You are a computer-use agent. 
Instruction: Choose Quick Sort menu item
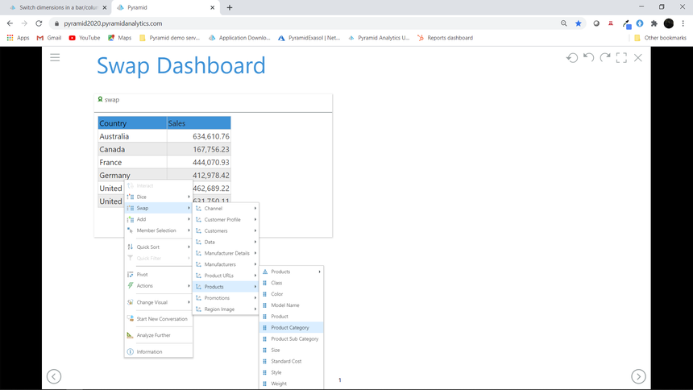click(x=159, y=247)
